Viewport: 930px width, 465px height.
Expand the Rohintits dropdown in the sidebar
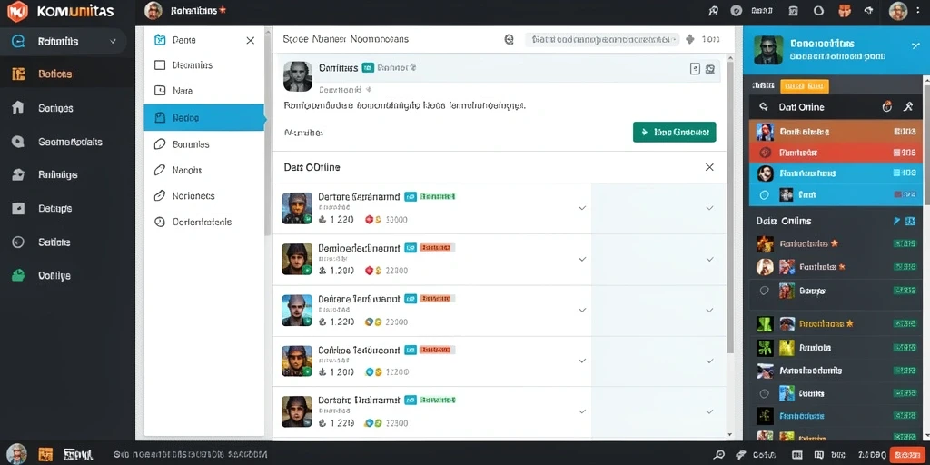pos(113,42)
